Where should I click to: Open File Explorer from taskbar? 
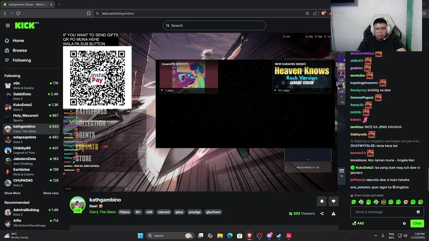click(x=220, y=236)
